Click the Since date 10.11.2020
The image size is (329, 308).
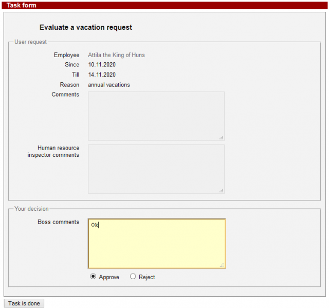[102, 65]
